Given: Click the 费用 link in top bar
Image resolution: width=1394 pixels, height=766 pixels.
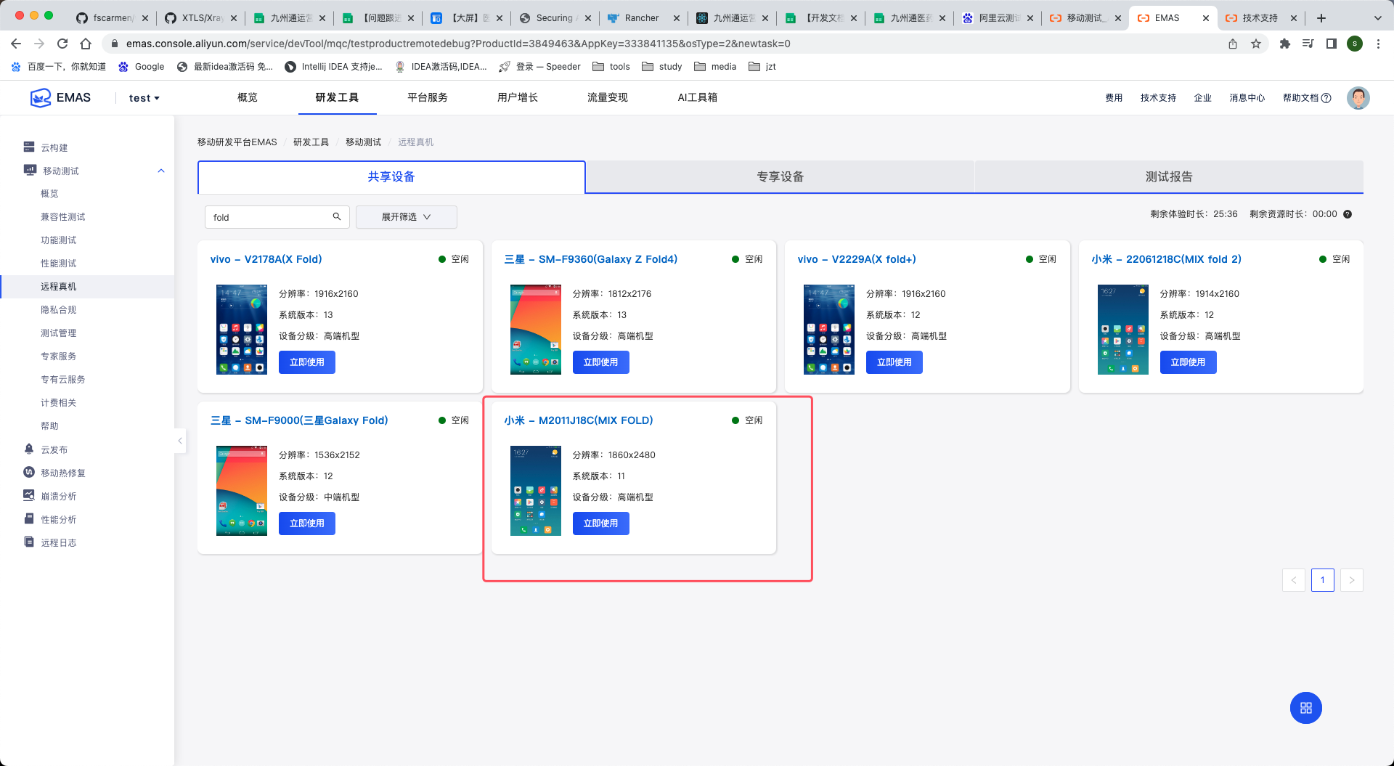Looking at the screenshot, I should [1114, 98].
